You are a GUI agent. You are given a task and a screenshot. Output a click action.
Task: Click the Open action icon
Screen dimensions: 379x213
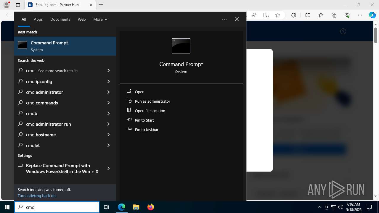click(129, 91)
